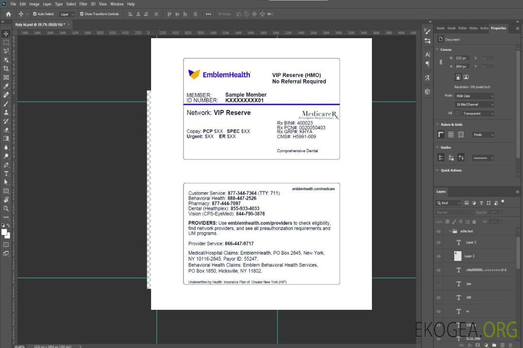Click the canvas width input field
This screenshot has width=523, height=348.
(461, 58)
